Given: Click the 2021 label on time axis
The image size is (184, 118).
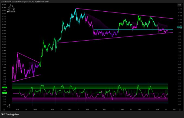Looking at the screenshot, I should [x=70, y=110].
